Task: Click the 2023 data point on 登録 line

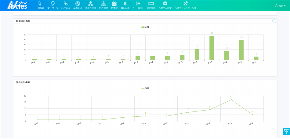Action: 231,100
